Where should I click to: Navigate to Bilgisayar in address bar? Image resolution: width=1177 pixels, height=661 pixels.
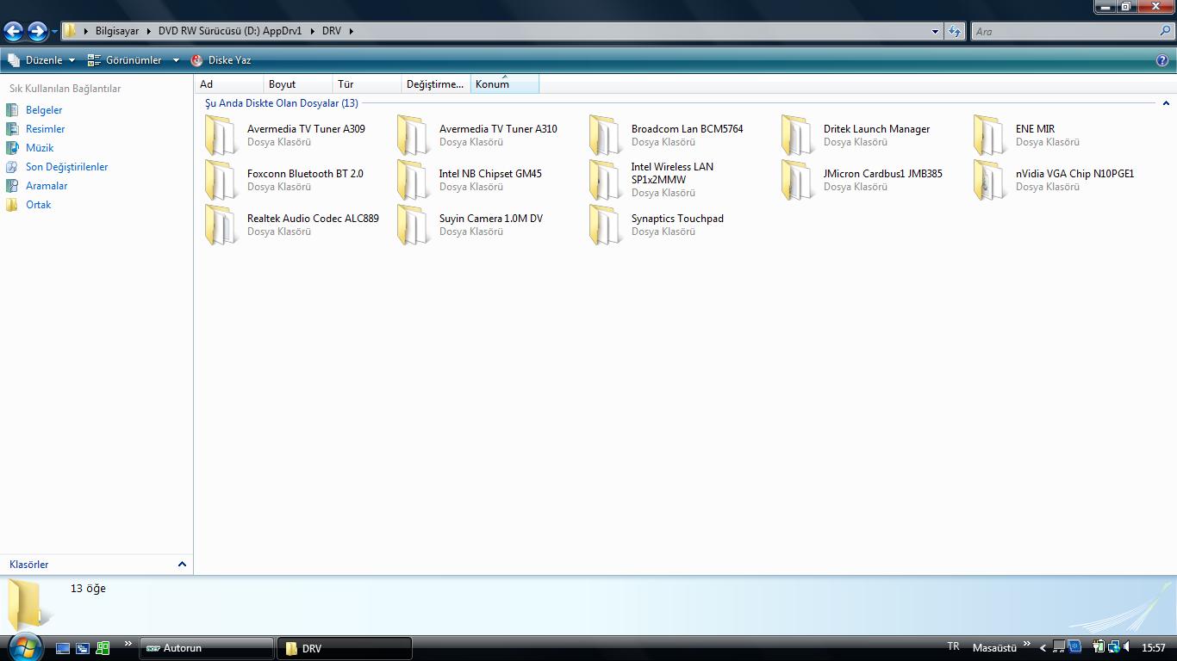[x=117, y=31]
